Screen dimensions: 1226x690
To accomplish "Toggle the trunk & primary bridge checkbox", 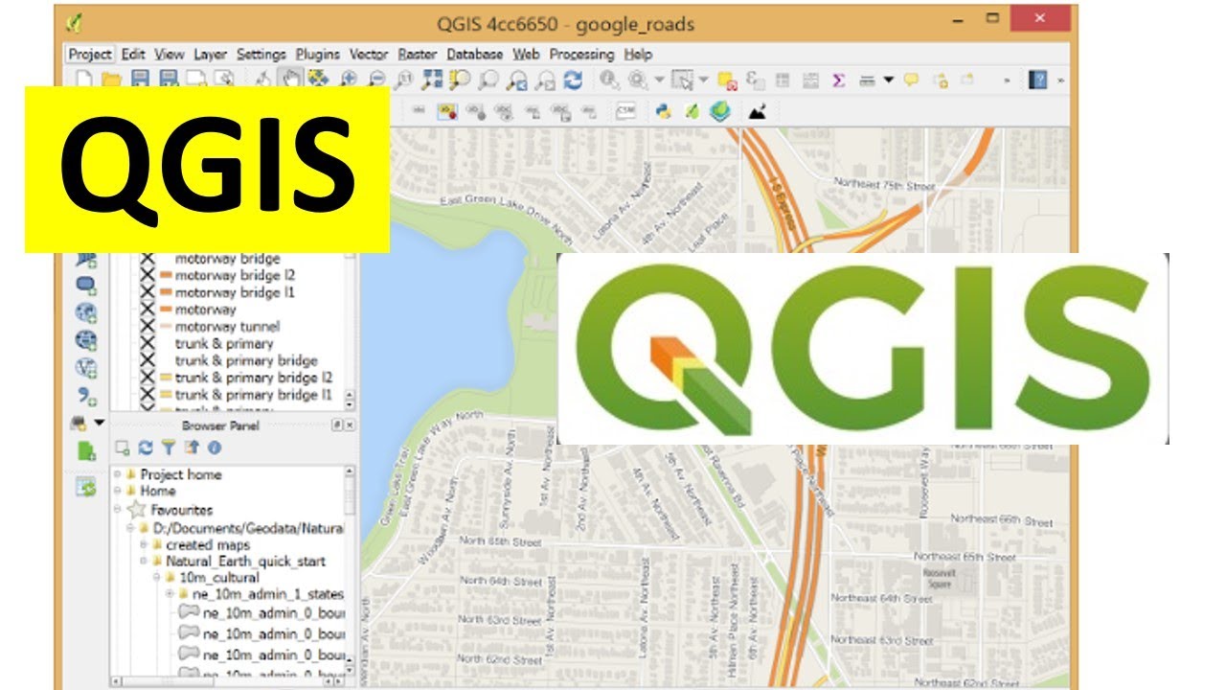I will pyautogui.click(x=147, y=360).
